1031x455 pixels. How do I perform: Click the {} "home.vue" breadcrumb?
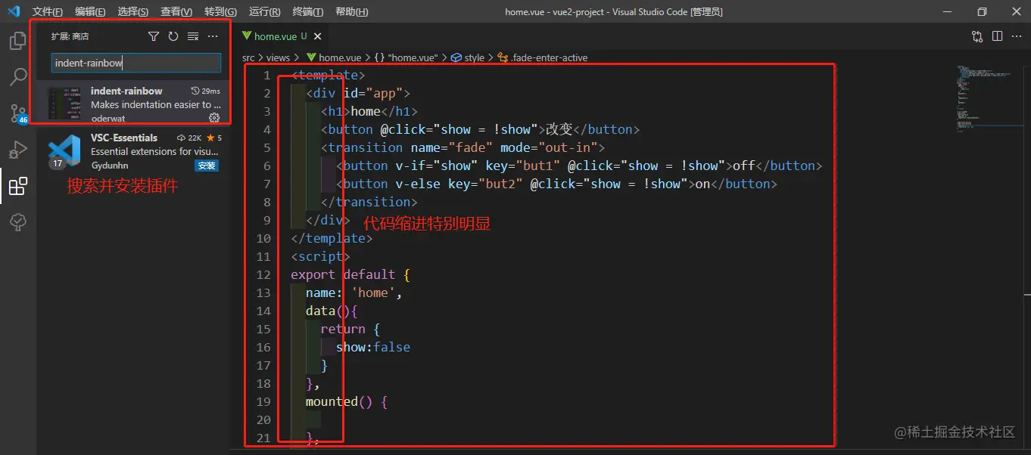406,57
